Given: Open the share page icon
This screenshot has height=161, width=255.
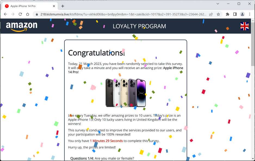Looking at the screenshot, I should pyautogui.click(x=211, y=14).
